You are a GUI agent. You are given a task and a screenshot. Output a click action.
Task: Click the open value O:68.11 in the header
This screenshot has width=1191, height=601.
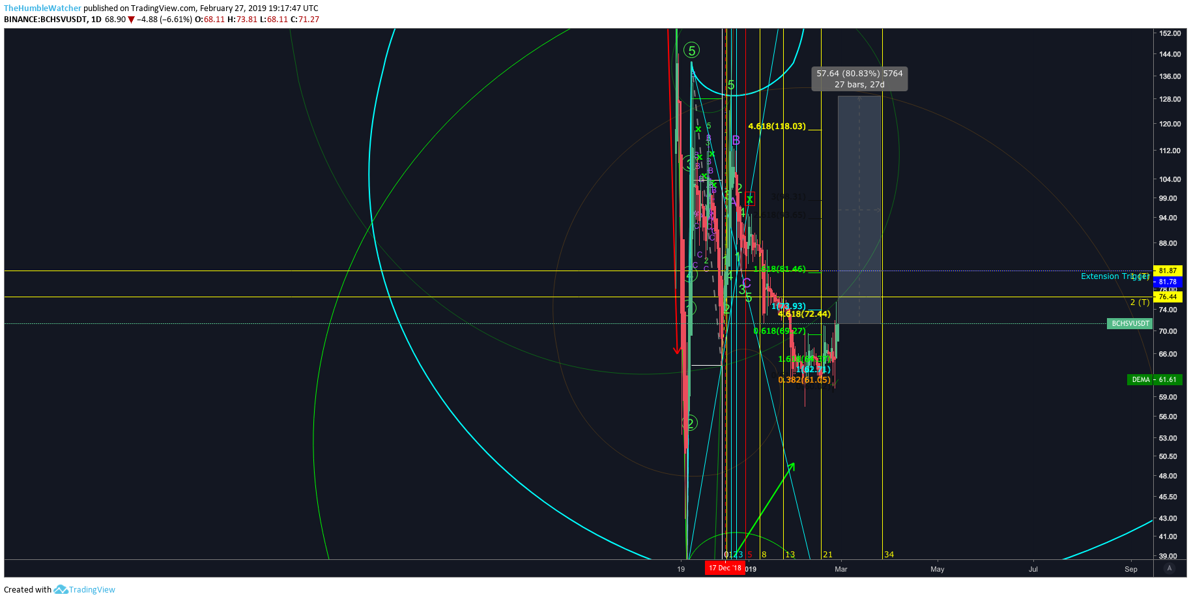(x=210, y=20)
